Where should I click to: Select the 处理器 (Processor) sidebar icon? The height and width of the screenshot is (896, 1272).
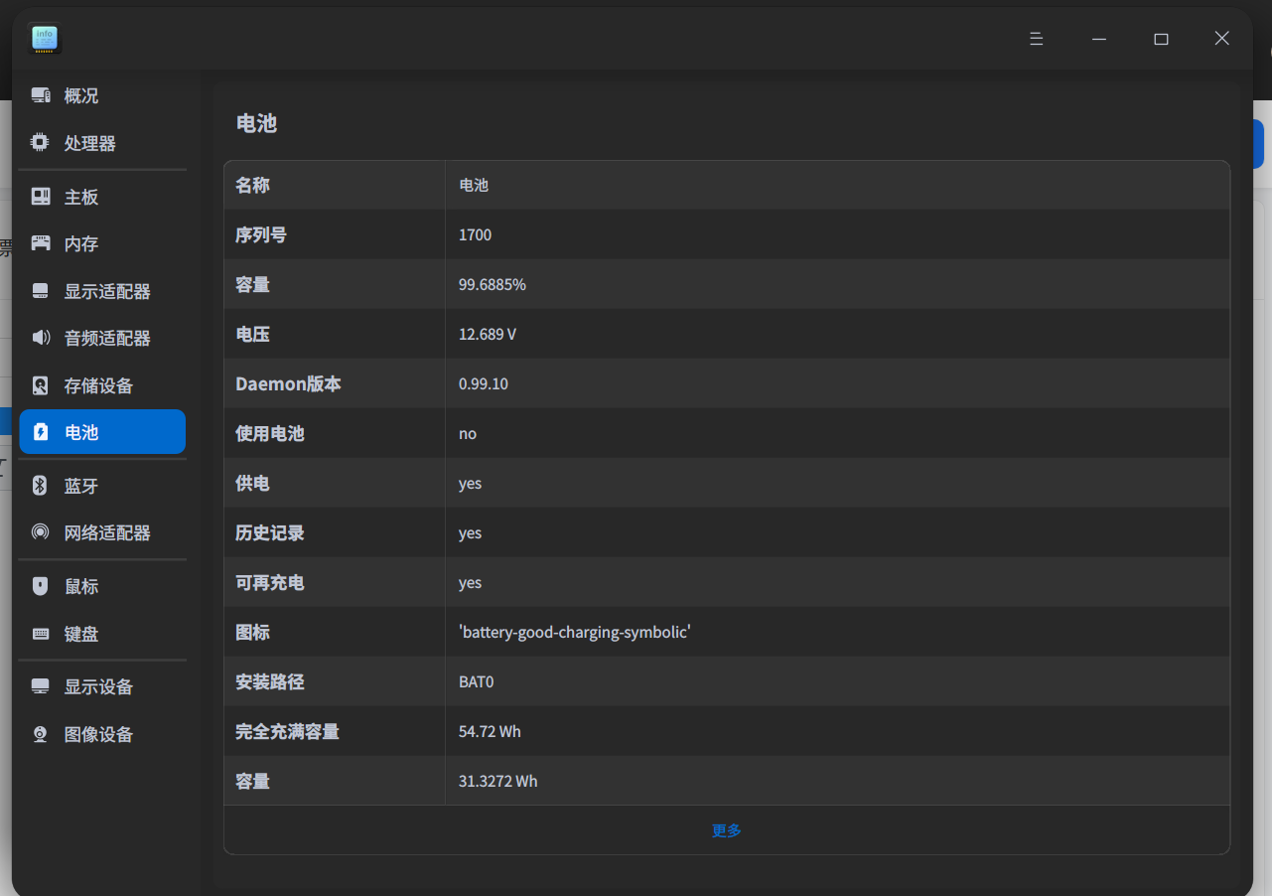tap(40, 143)
